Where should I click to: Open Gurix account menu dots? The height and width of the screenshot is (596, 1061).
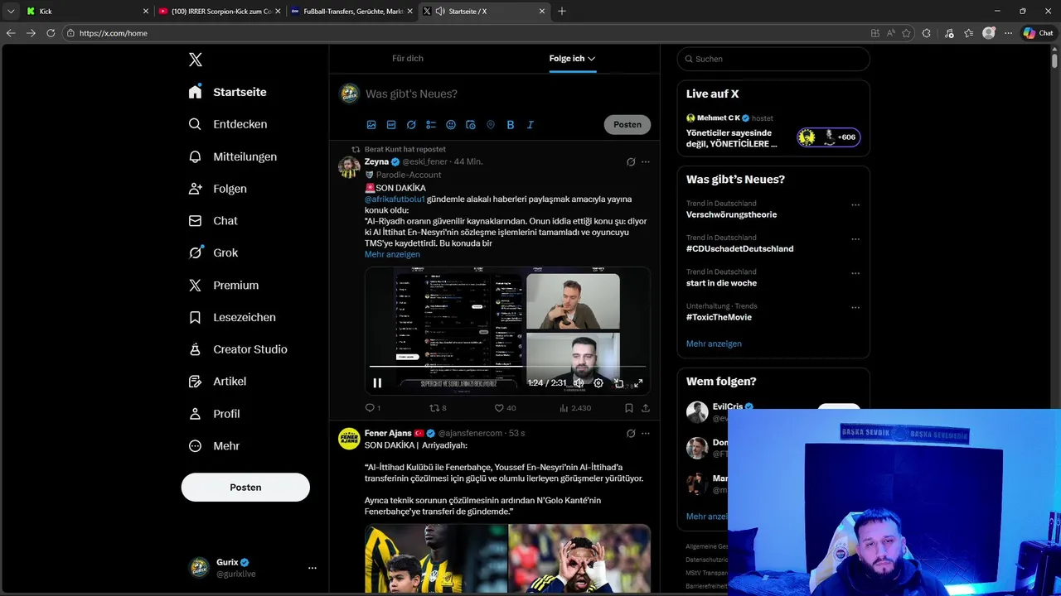(x=312, y=568)
